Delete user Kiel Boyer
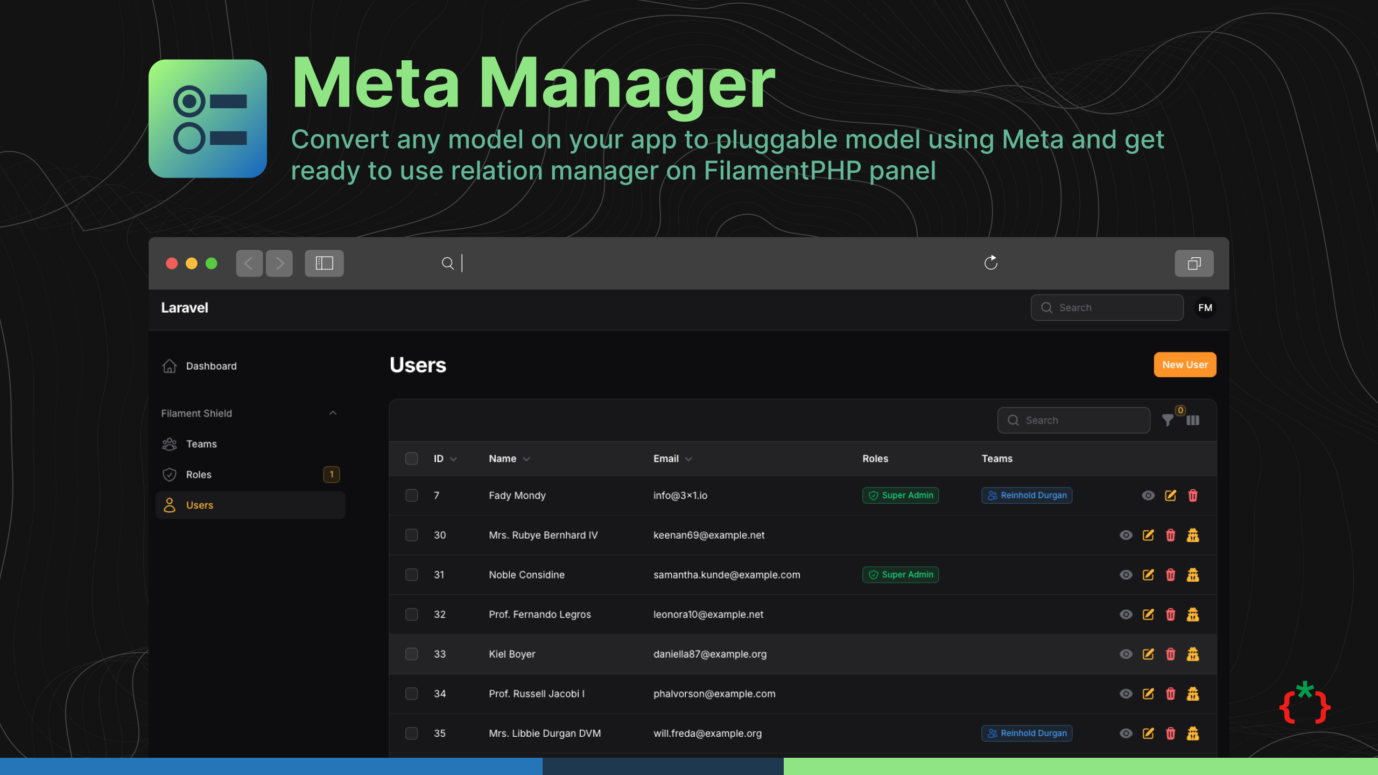1378x775 pixels. pos(1170,654)
